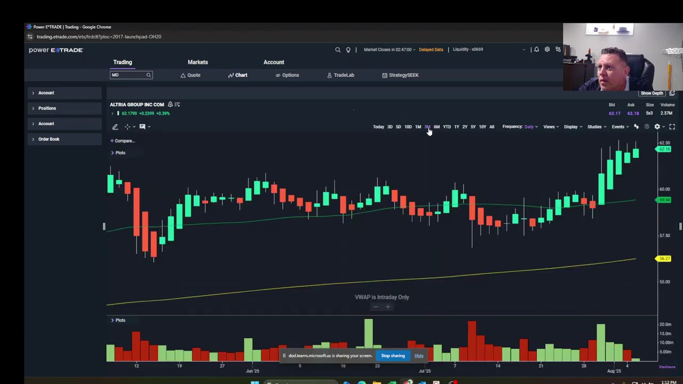
Task: Click the MO symbol input field
Action: coord(127,75)
